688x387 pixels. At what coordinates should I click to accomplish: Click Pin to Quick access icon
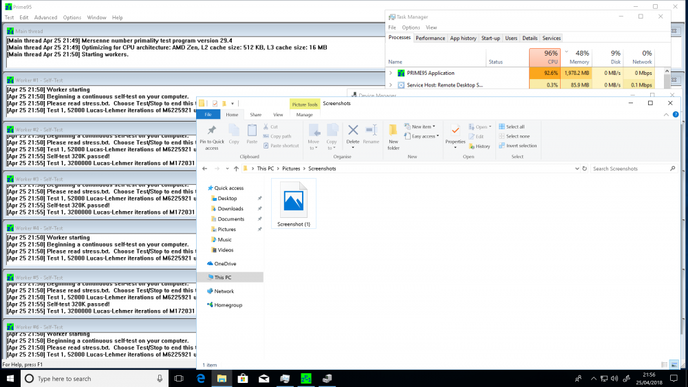[x=212, y=130]
